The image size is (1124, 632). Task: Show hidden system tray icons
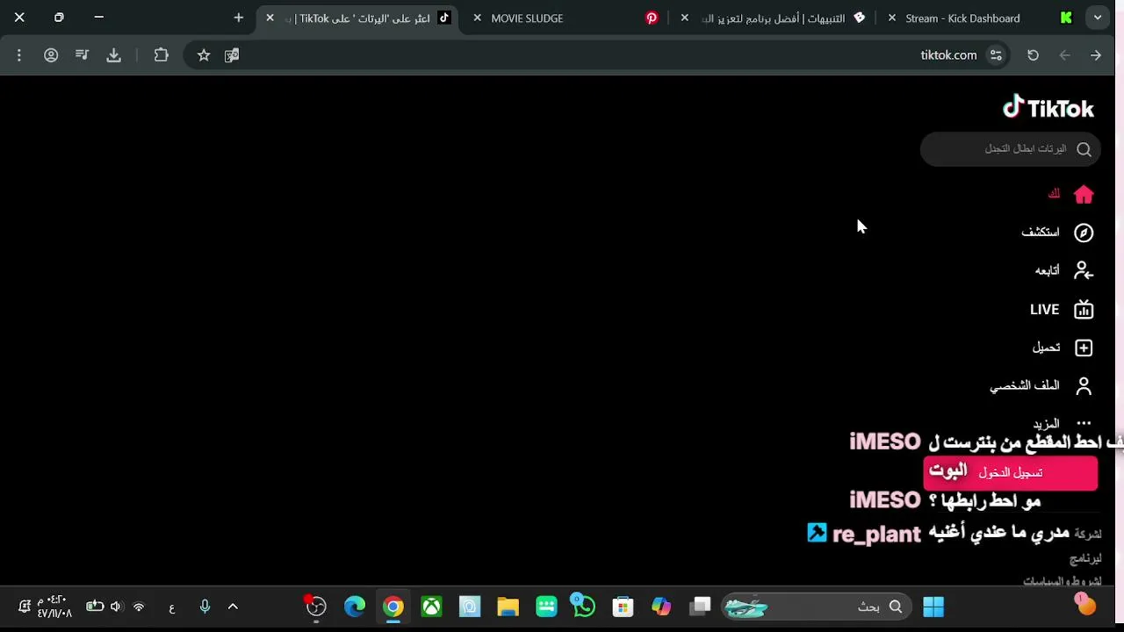pyautogui.click(x=233, y=607)
